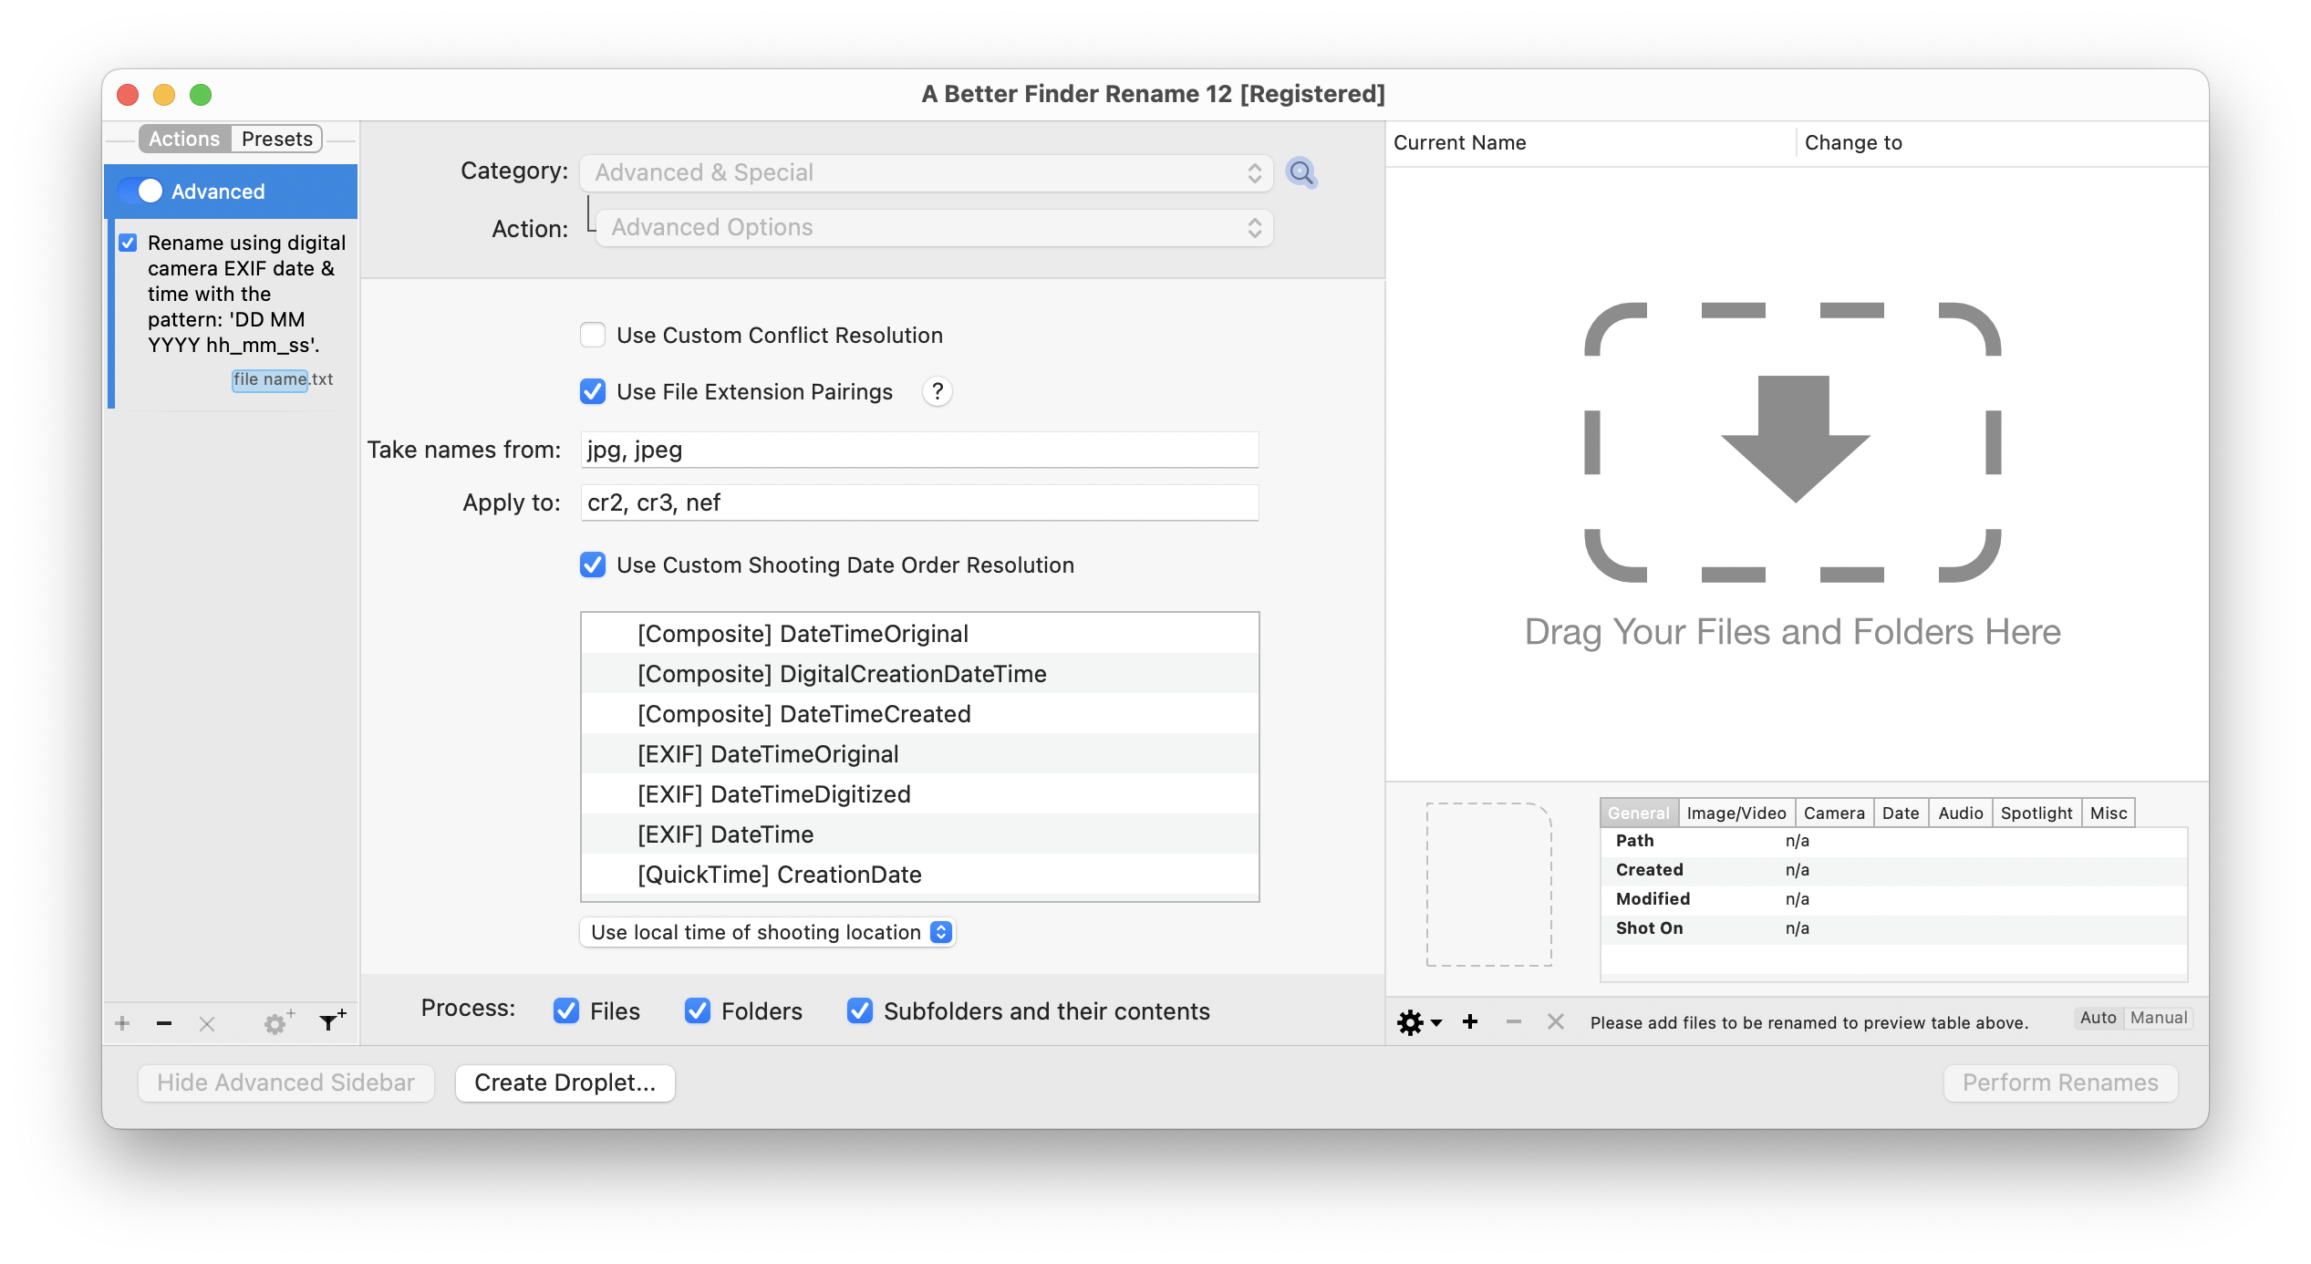
Task: Click Hide Advanced Sidebar button
Action: [x=285, y=1083]
